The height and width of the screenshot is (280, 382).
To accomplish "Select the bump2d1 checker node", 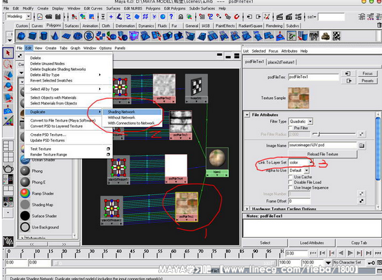I will [196, 88].
